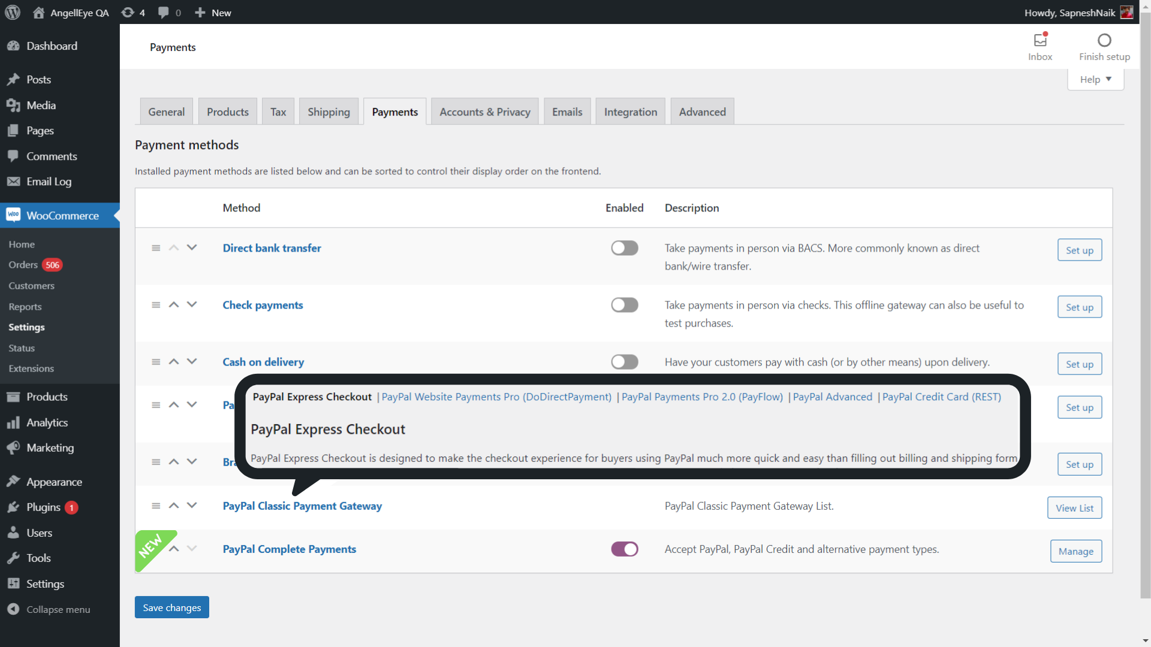The image size is (1151, 647).
Task: Click the New plus icon in admin bar
Action: pos(200,13)
